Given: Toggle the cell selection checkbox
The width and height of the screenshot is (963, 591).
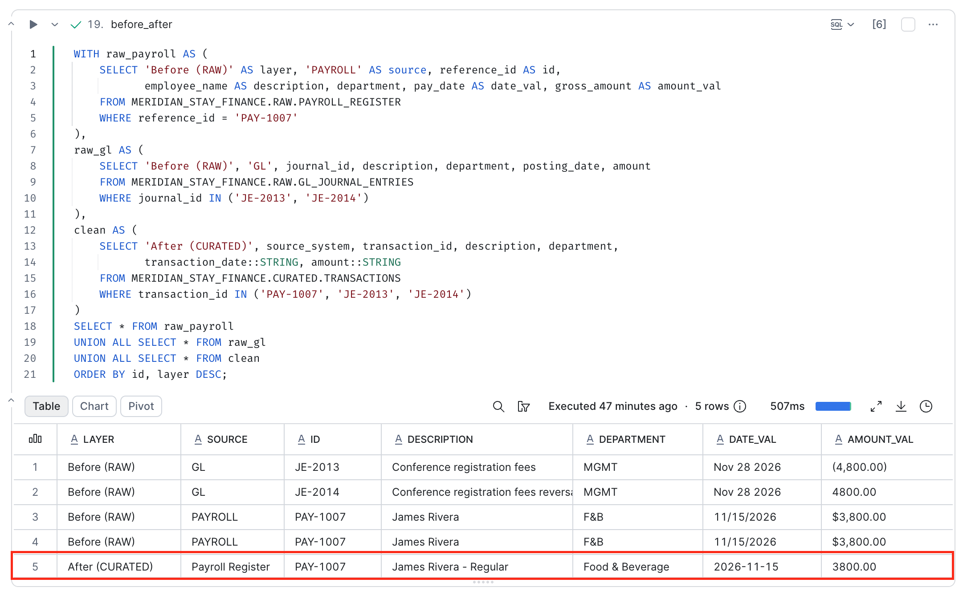Looking at the screenshot, I should pos(908,24).
